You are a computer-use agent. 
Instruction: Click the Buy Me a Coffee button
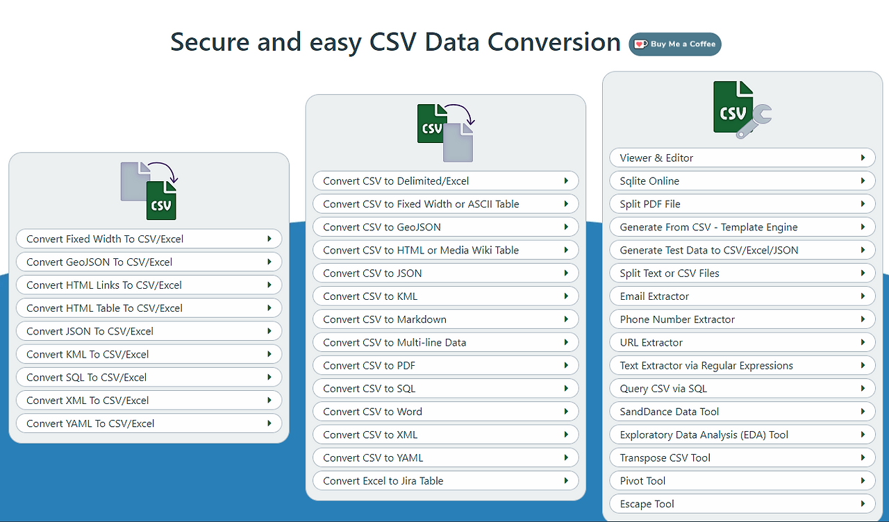[x=674, y=44]
